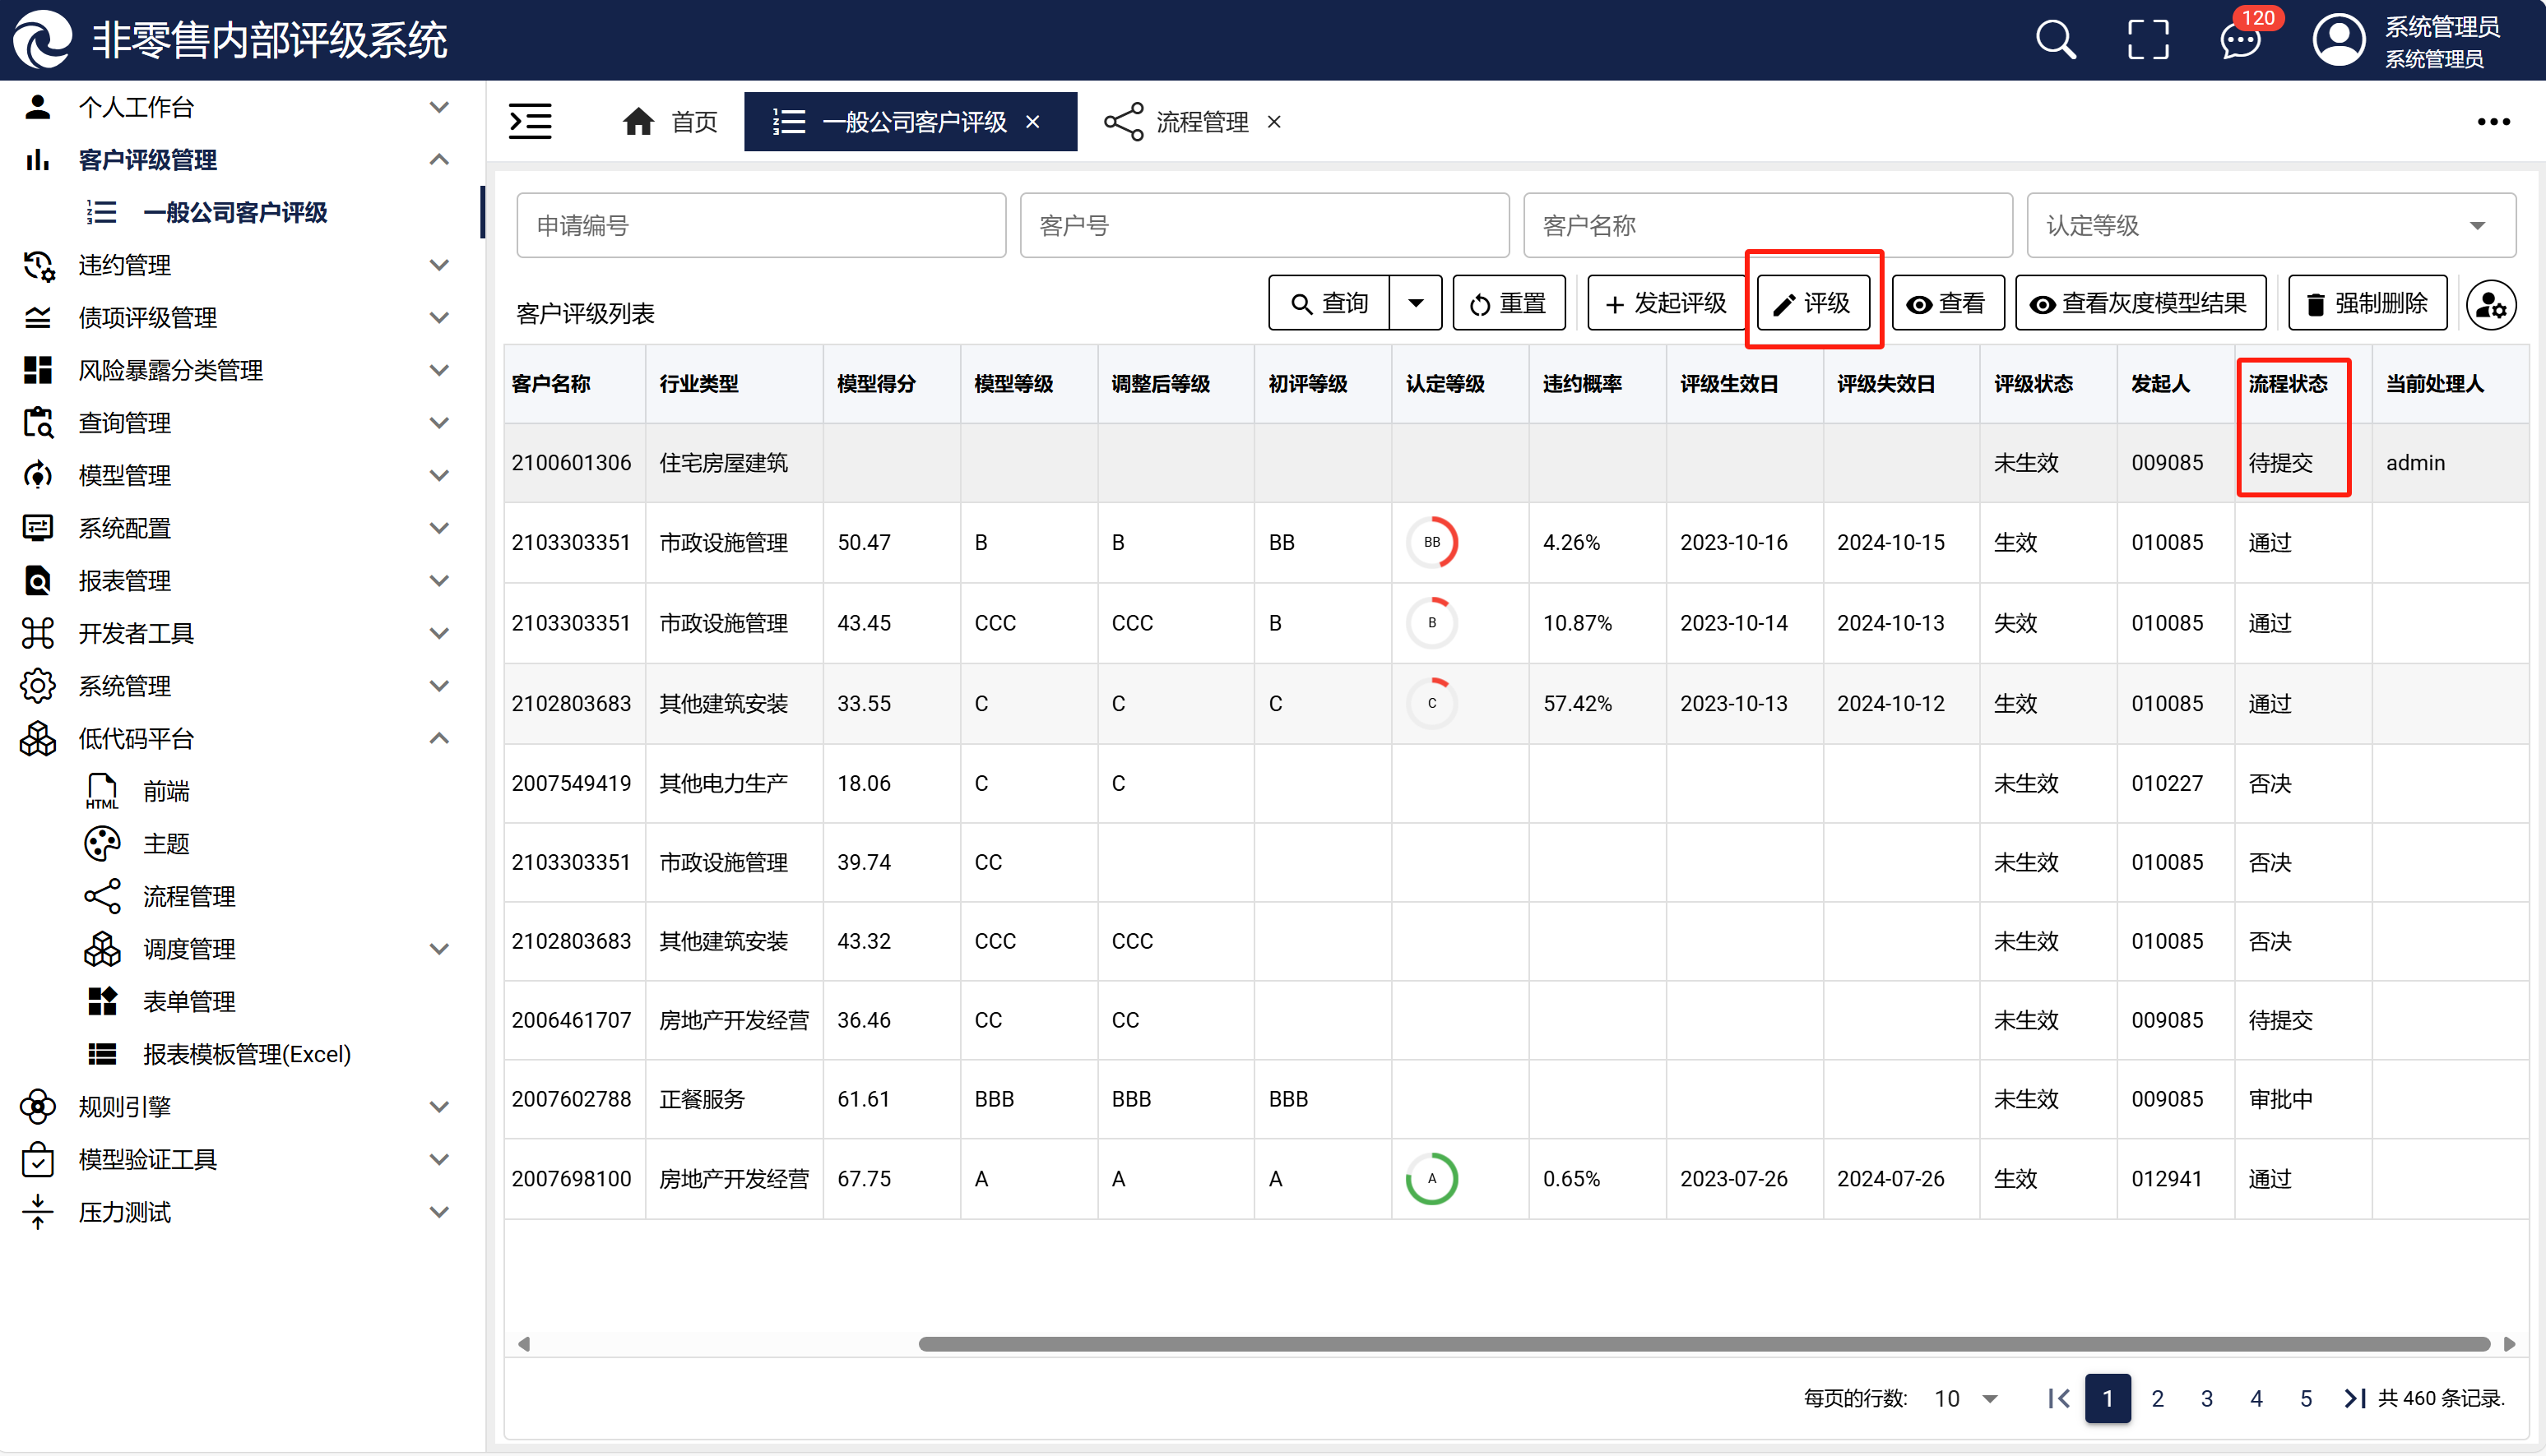Click 查看灰度模型结果 button
The height and width of the screenshot is (1456, 2546).
coord(2140,303)
